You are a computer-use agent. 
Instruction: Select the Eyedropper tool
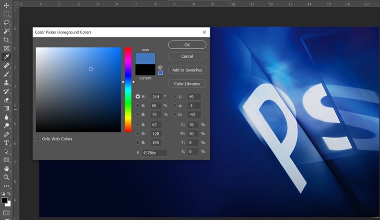tap(6, 57)
